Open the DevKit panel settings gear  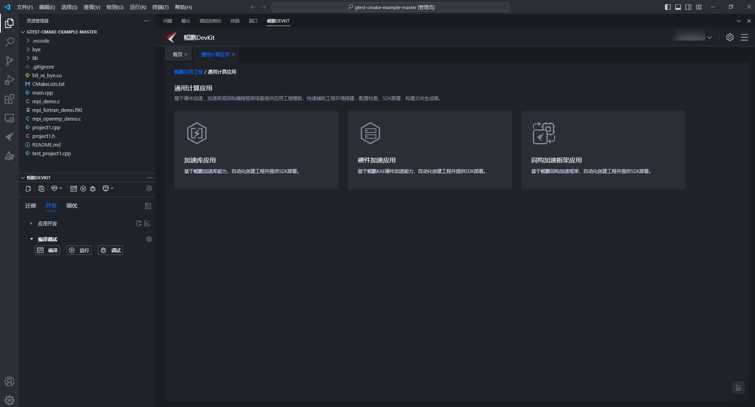730,37
